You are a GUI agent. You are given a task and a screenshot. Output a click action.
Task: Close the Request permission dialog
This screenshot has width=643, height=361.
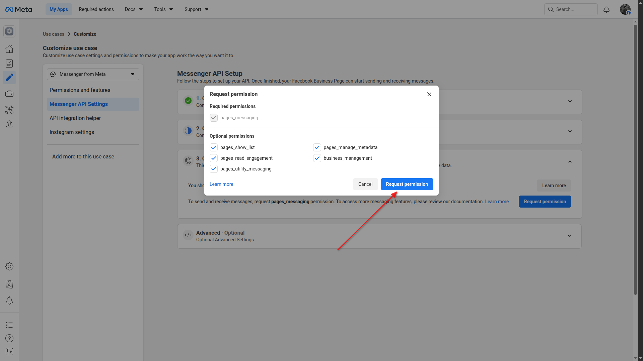(x=429, y=94)
